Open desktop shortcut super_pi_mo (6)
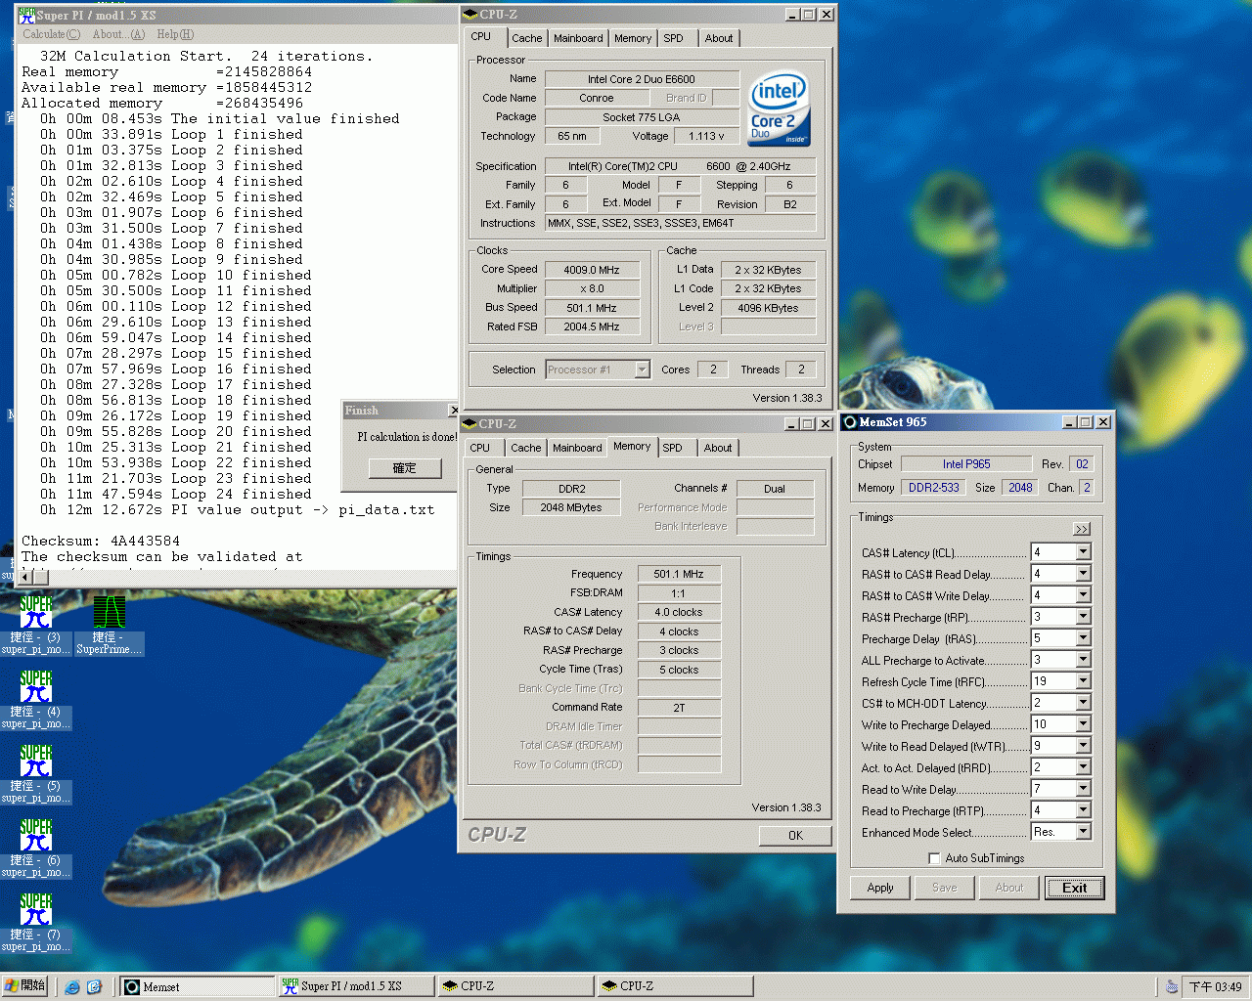1252x1001 pixels. pyautogui.click(x=36, y=849)
